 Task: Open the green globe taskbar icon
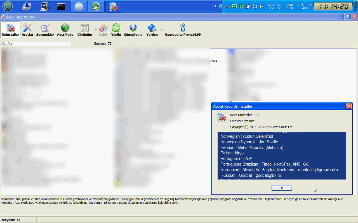[96, 7]
